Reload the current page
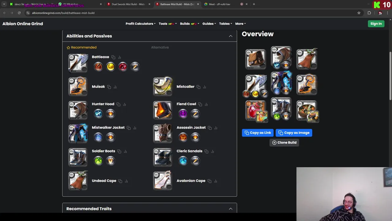Image resolution: width=392 pixels, height=221 pixels. pyautogui.click(x=19, y=13)
